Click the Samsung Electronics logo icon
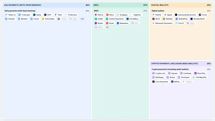 [176, 15]
